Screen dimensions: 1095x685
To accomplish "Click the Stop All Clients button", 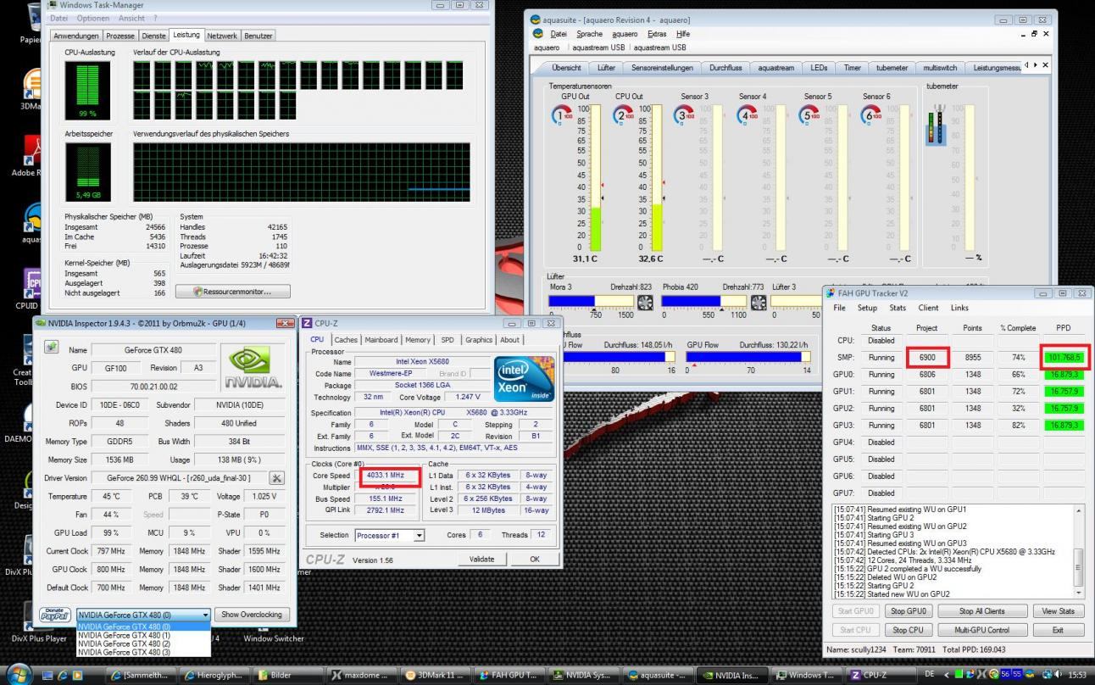I will tap(982, 611).
